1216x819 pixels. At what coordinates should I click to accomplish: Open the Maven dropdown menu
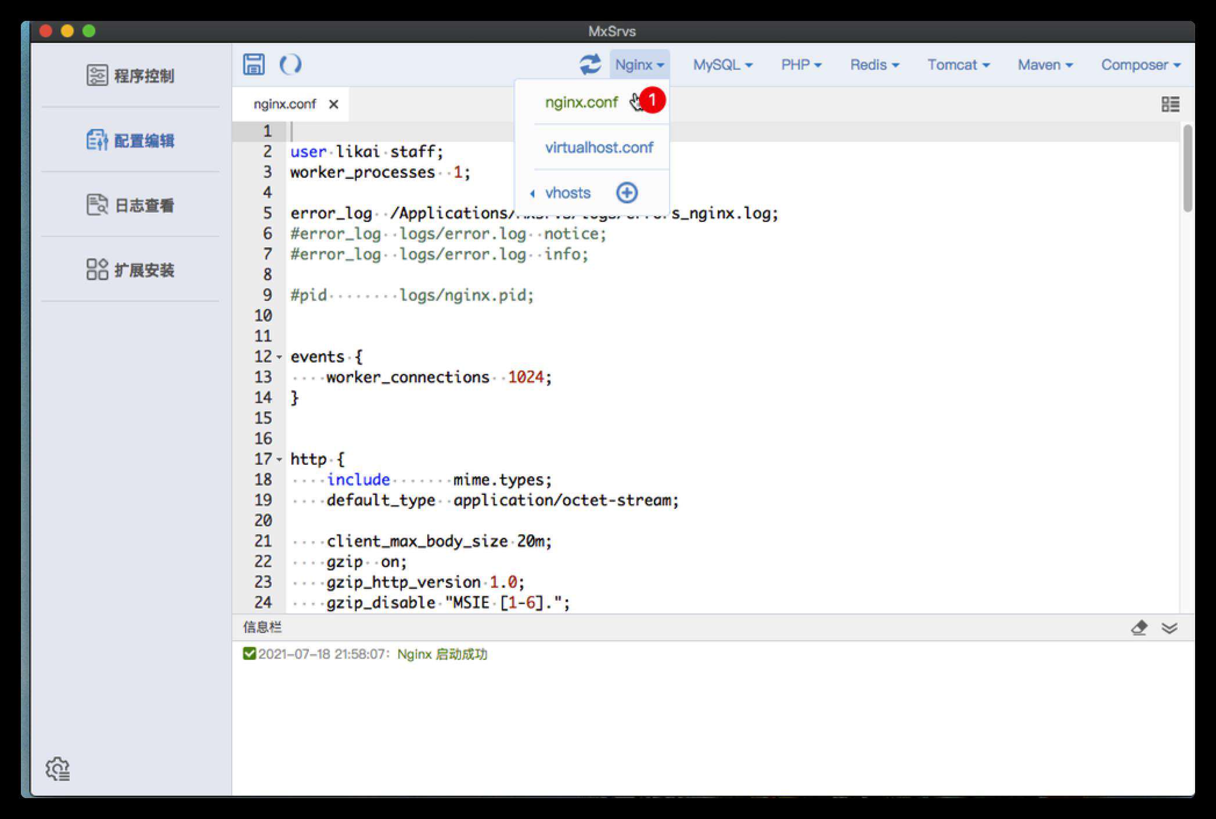click(x=1045, y=64)
